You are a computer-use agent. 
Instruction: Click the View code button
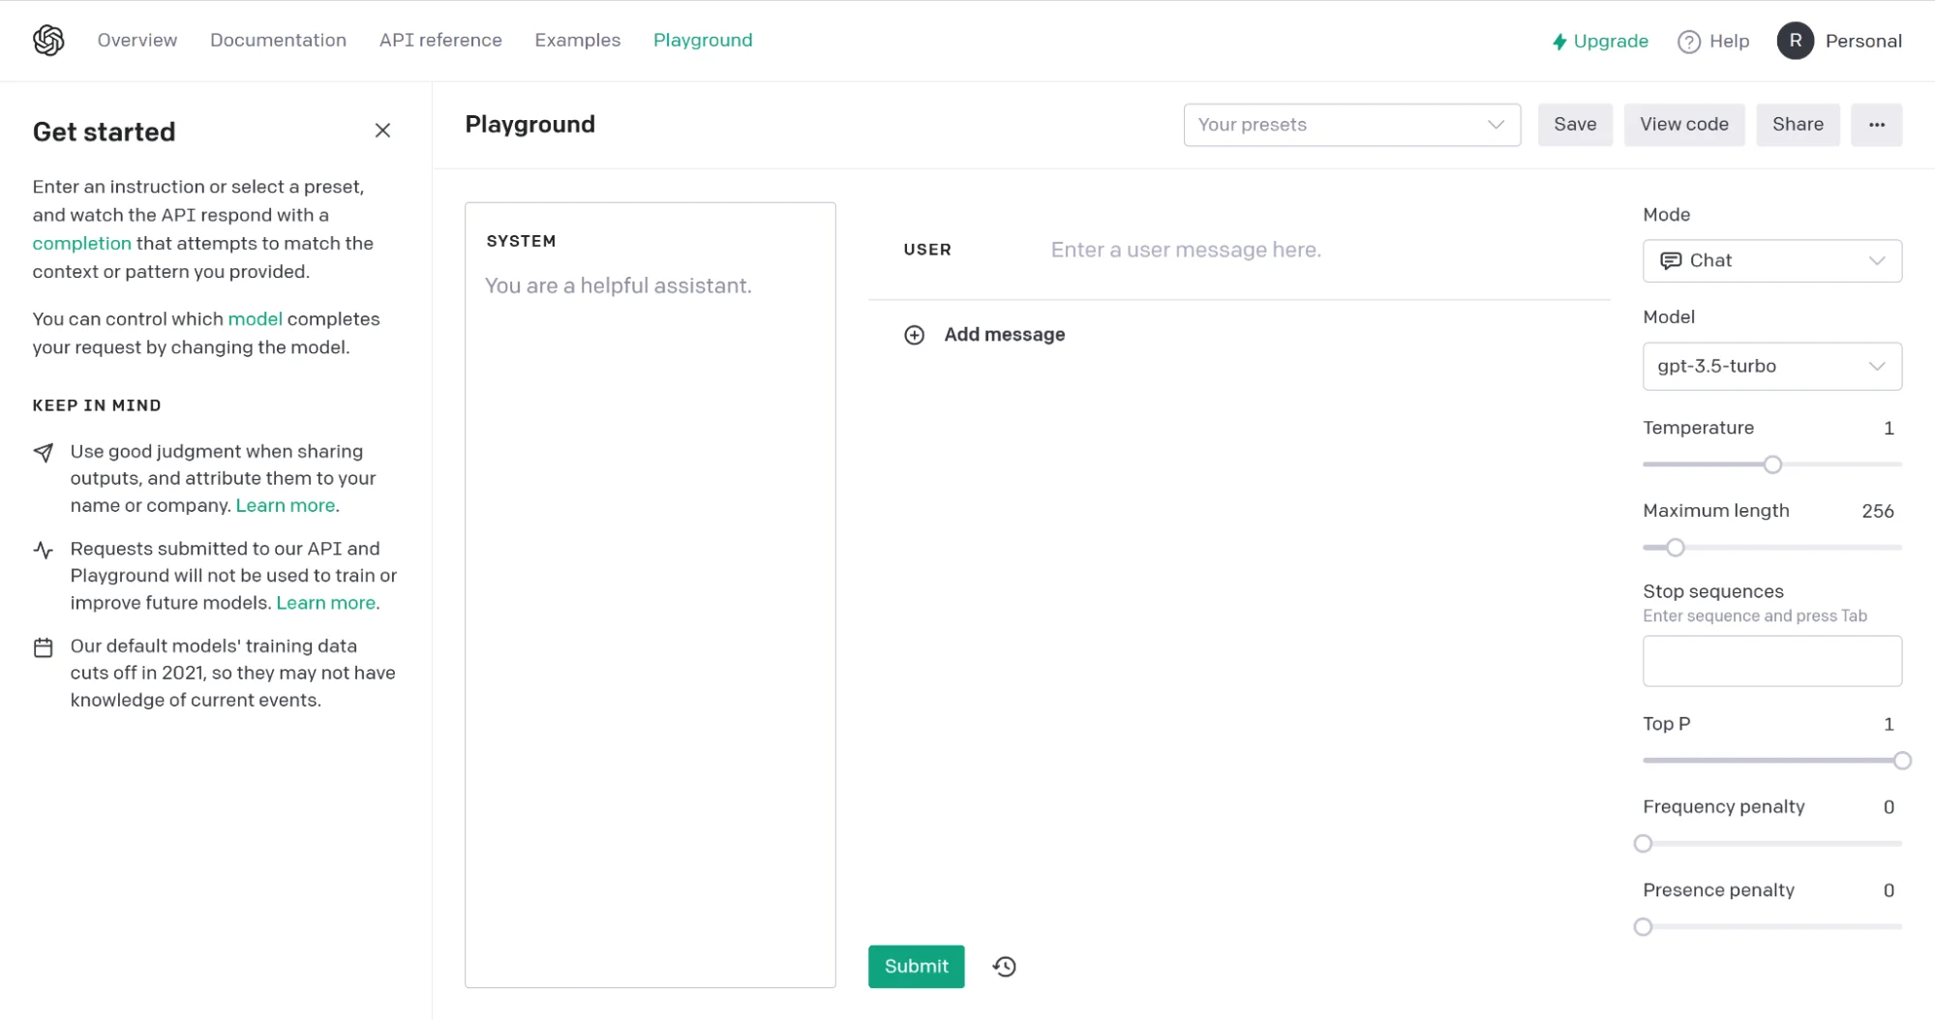1683,125
